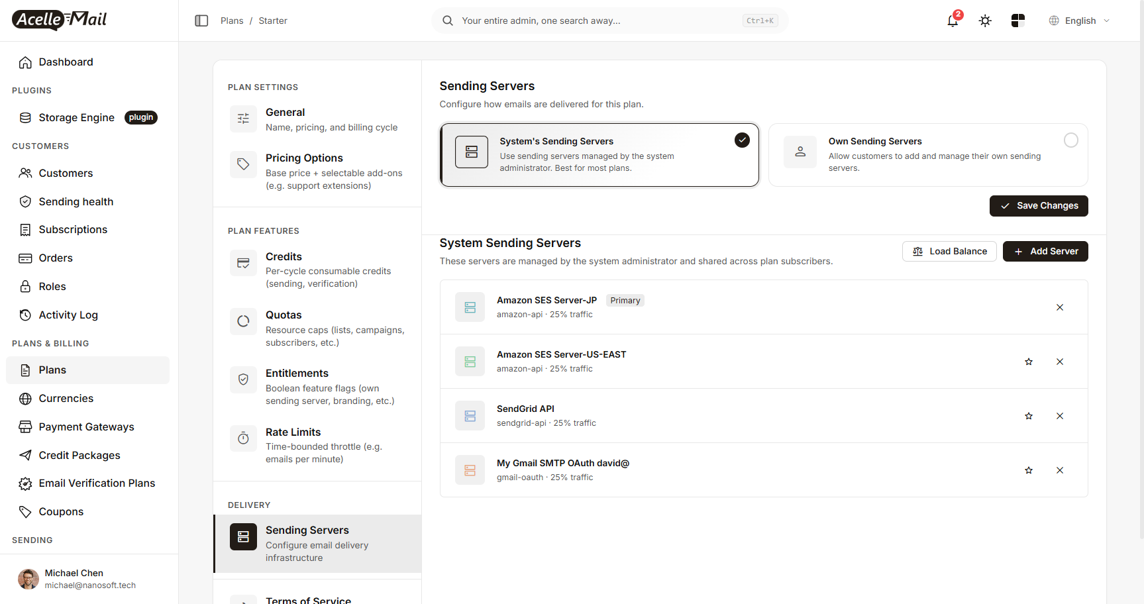
Task: Open Payment Gateways page
Action: (87, 427)
